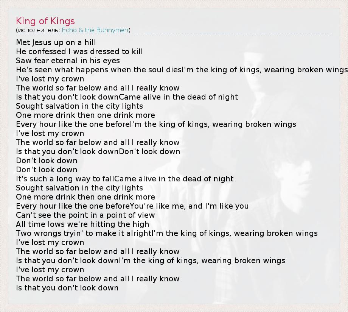Click the line starting 'He's seen what happens'
The width and height of the screenshot is (348, 312).
[182, 70]
